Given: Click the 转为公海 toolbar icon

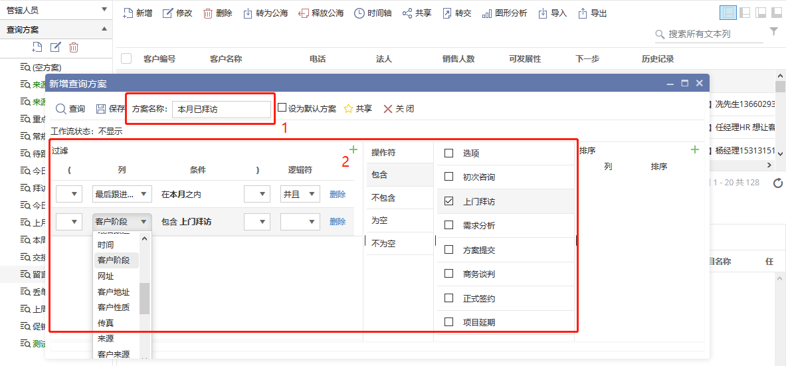Looking at the screenshot, I should [248, 13].
